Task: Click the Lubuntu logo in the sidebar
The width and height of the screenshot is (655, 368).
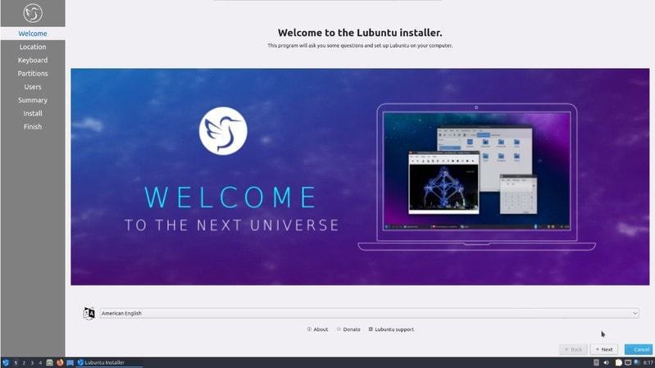Action: [32, 13]
